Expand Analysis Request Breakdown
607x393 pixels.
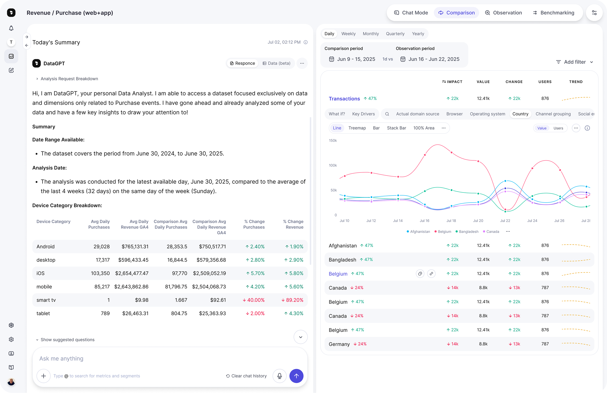tap(67, 78)
